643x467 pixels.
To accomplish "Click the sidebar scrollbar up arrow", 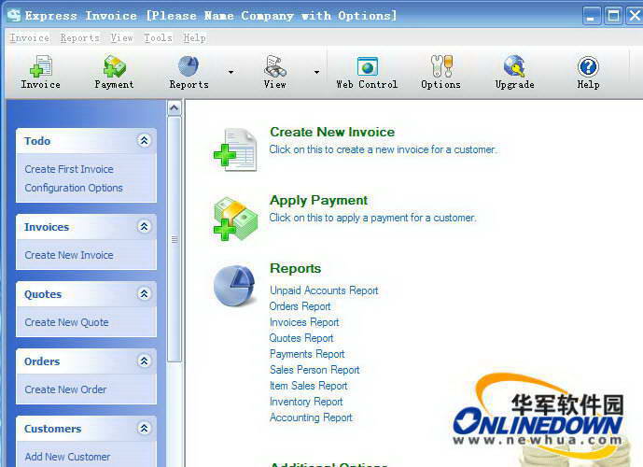I will coord(175,108).
